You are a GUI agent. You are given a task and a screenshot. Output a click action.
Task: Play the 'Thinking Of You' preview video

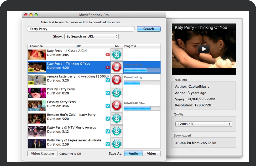point(204,49)
